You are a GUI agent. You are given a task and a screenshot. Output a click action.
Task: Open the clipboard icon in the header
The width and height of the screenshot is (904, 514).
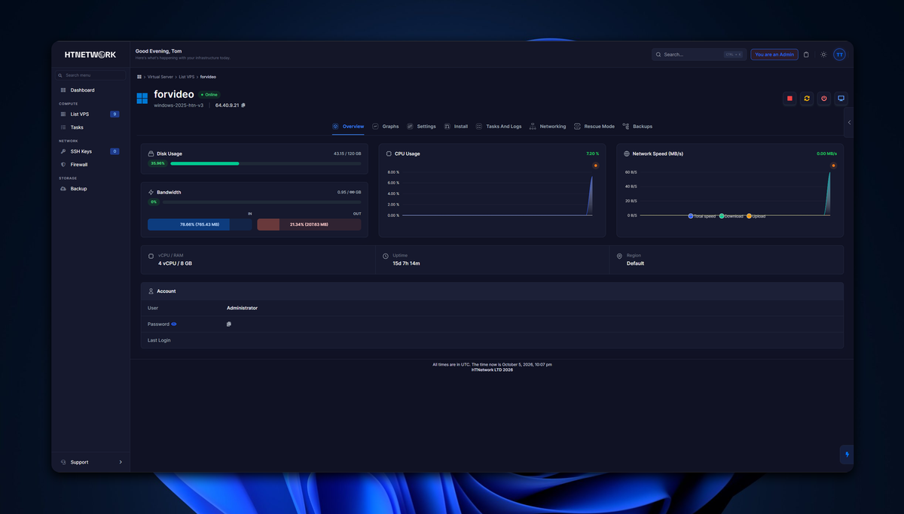[806, 54]
